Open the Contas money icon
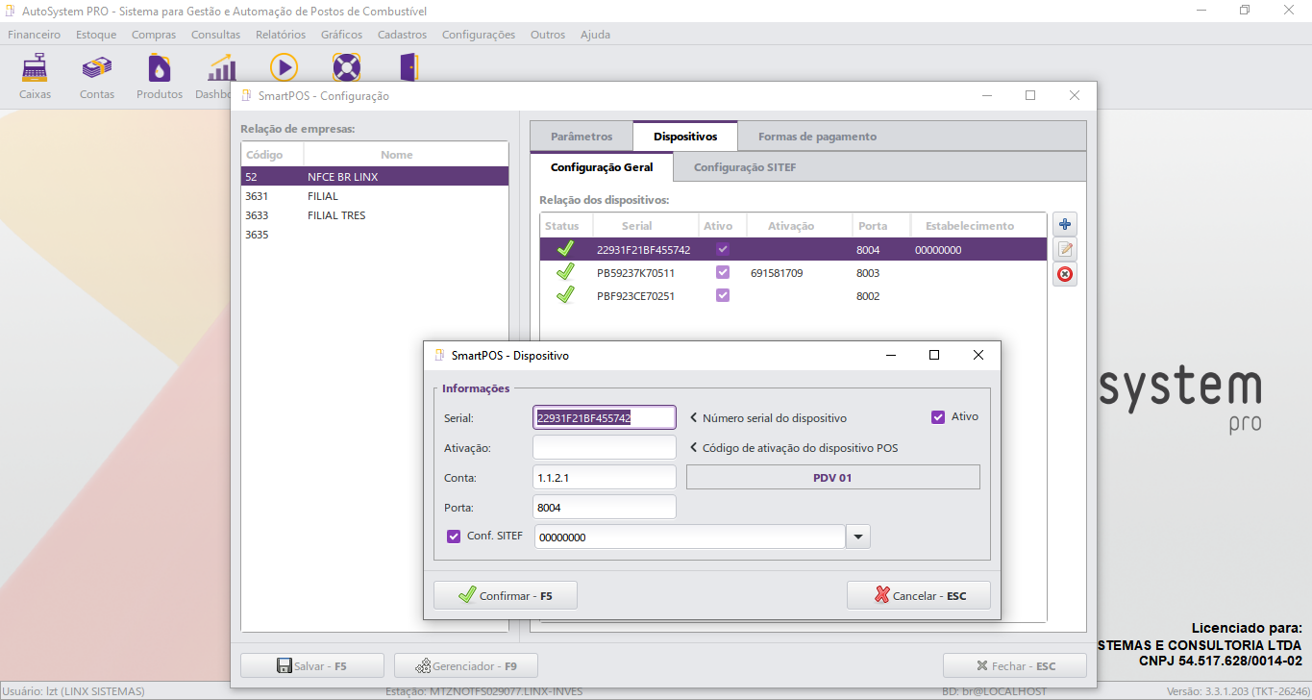This screenshot has width=1312, height=700. click(97, 67)
